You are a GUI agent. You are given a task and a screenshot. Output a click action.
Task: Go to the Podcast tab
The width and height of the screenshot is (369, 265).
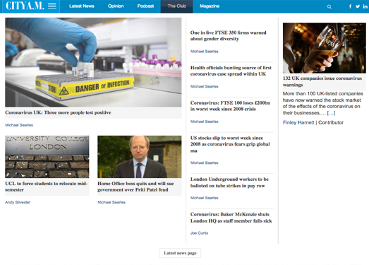click(x=145, y=6)
